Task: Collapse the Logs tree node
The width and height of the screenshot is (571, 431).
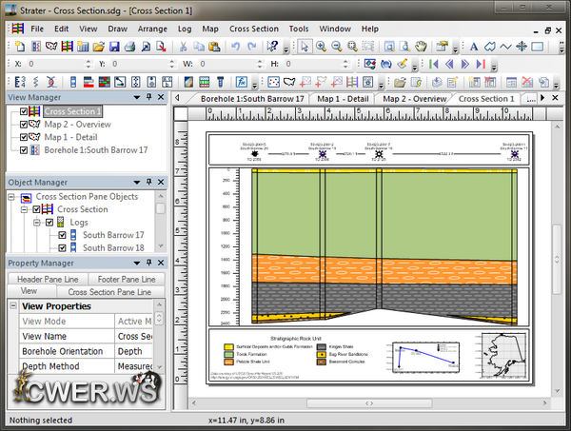Action: click(x=36, y=222)
